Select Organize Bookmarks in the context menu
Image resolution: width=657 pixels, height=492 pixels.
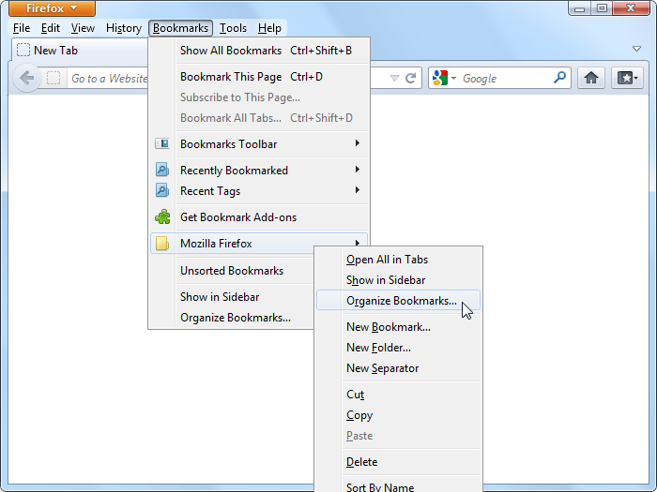point(401,301)
